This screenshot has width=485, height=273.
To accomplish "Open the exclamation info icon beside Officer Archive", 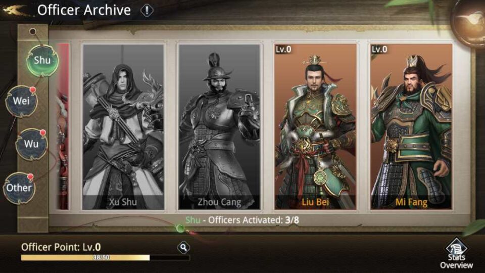I will 147,11.
